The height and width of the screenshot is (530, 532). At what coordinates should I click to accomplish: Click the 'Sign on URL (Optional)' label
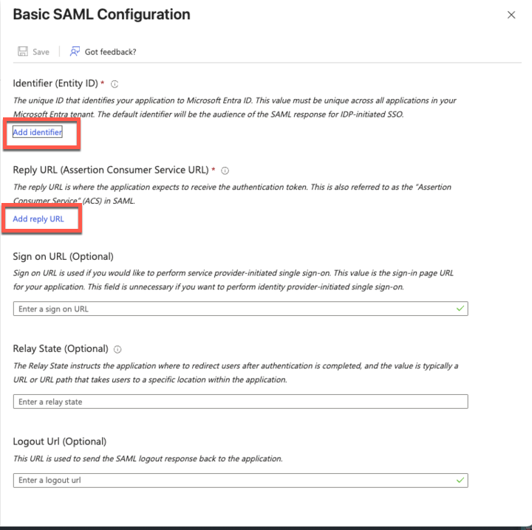[63, 256]
